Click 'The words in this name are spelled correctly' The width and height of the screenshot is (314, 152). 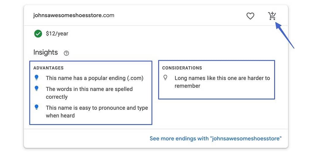point(89,93)
